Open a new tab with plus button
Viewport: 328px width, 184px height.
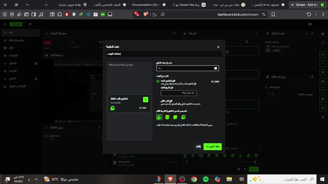(x=46, y=5)
